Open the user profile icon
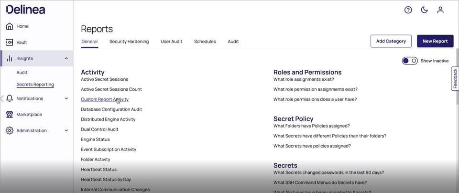This screenshot has width=459, height=193. click(440, 10)
